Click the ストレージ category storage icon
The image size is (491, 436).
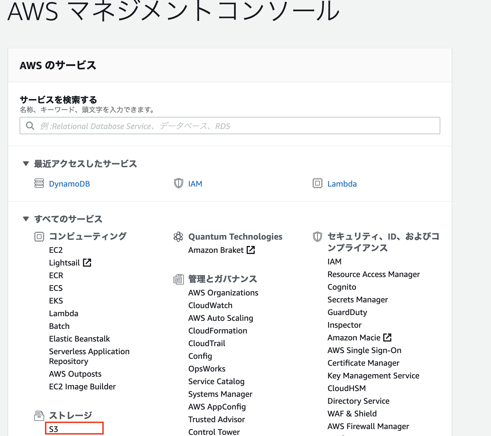pos(39,416)
